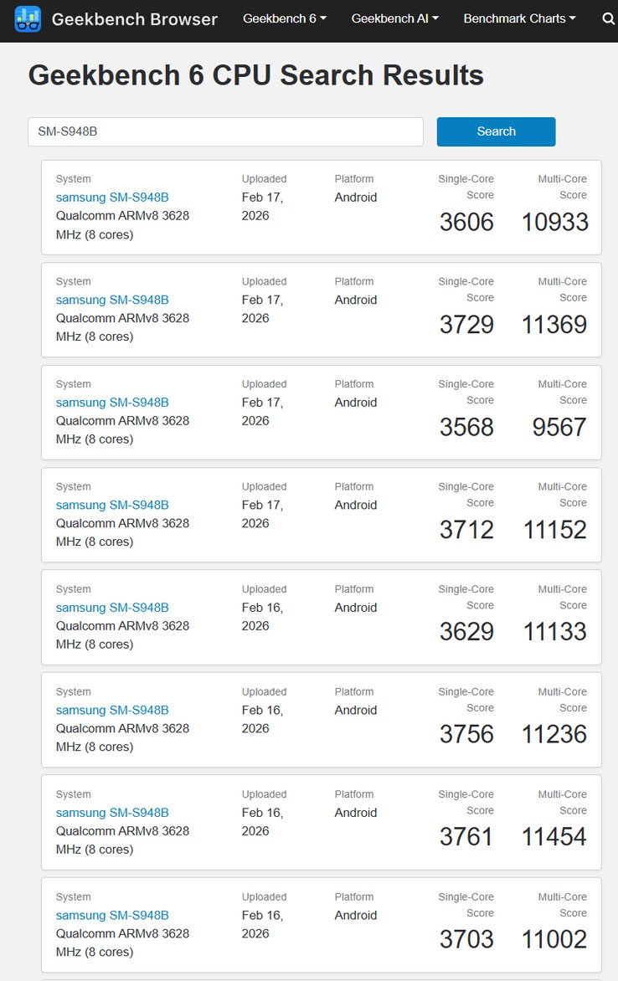Expand the Benchmark Charts dropdown
The image size is (618, 981).
pyautogui.click(x=519, y=18)
